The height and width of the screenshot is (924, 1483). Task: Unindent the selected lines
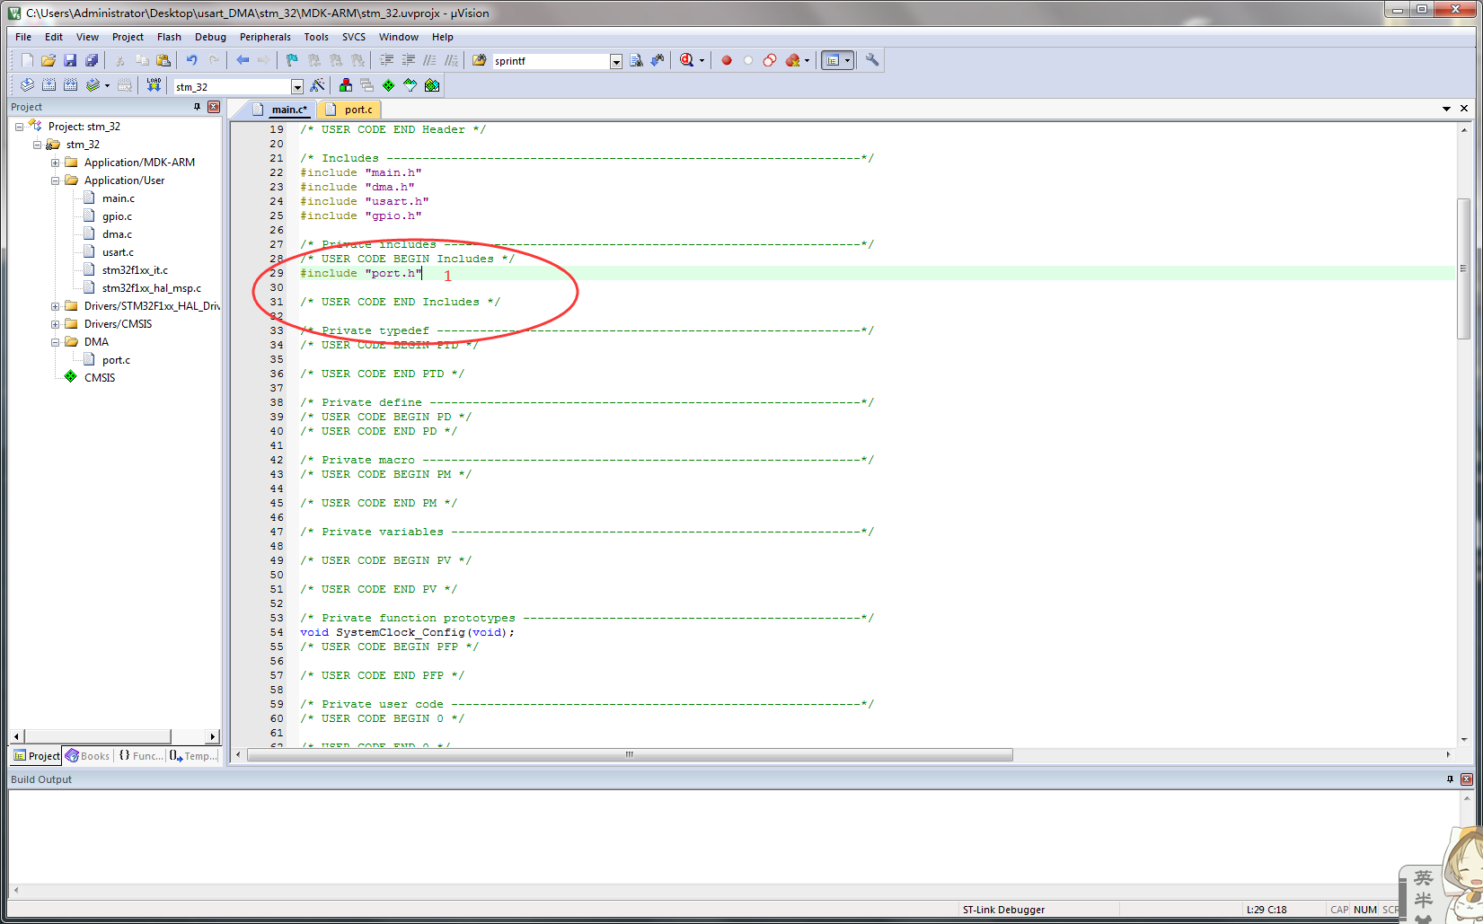pyautogui.click(x=408, y=60)
